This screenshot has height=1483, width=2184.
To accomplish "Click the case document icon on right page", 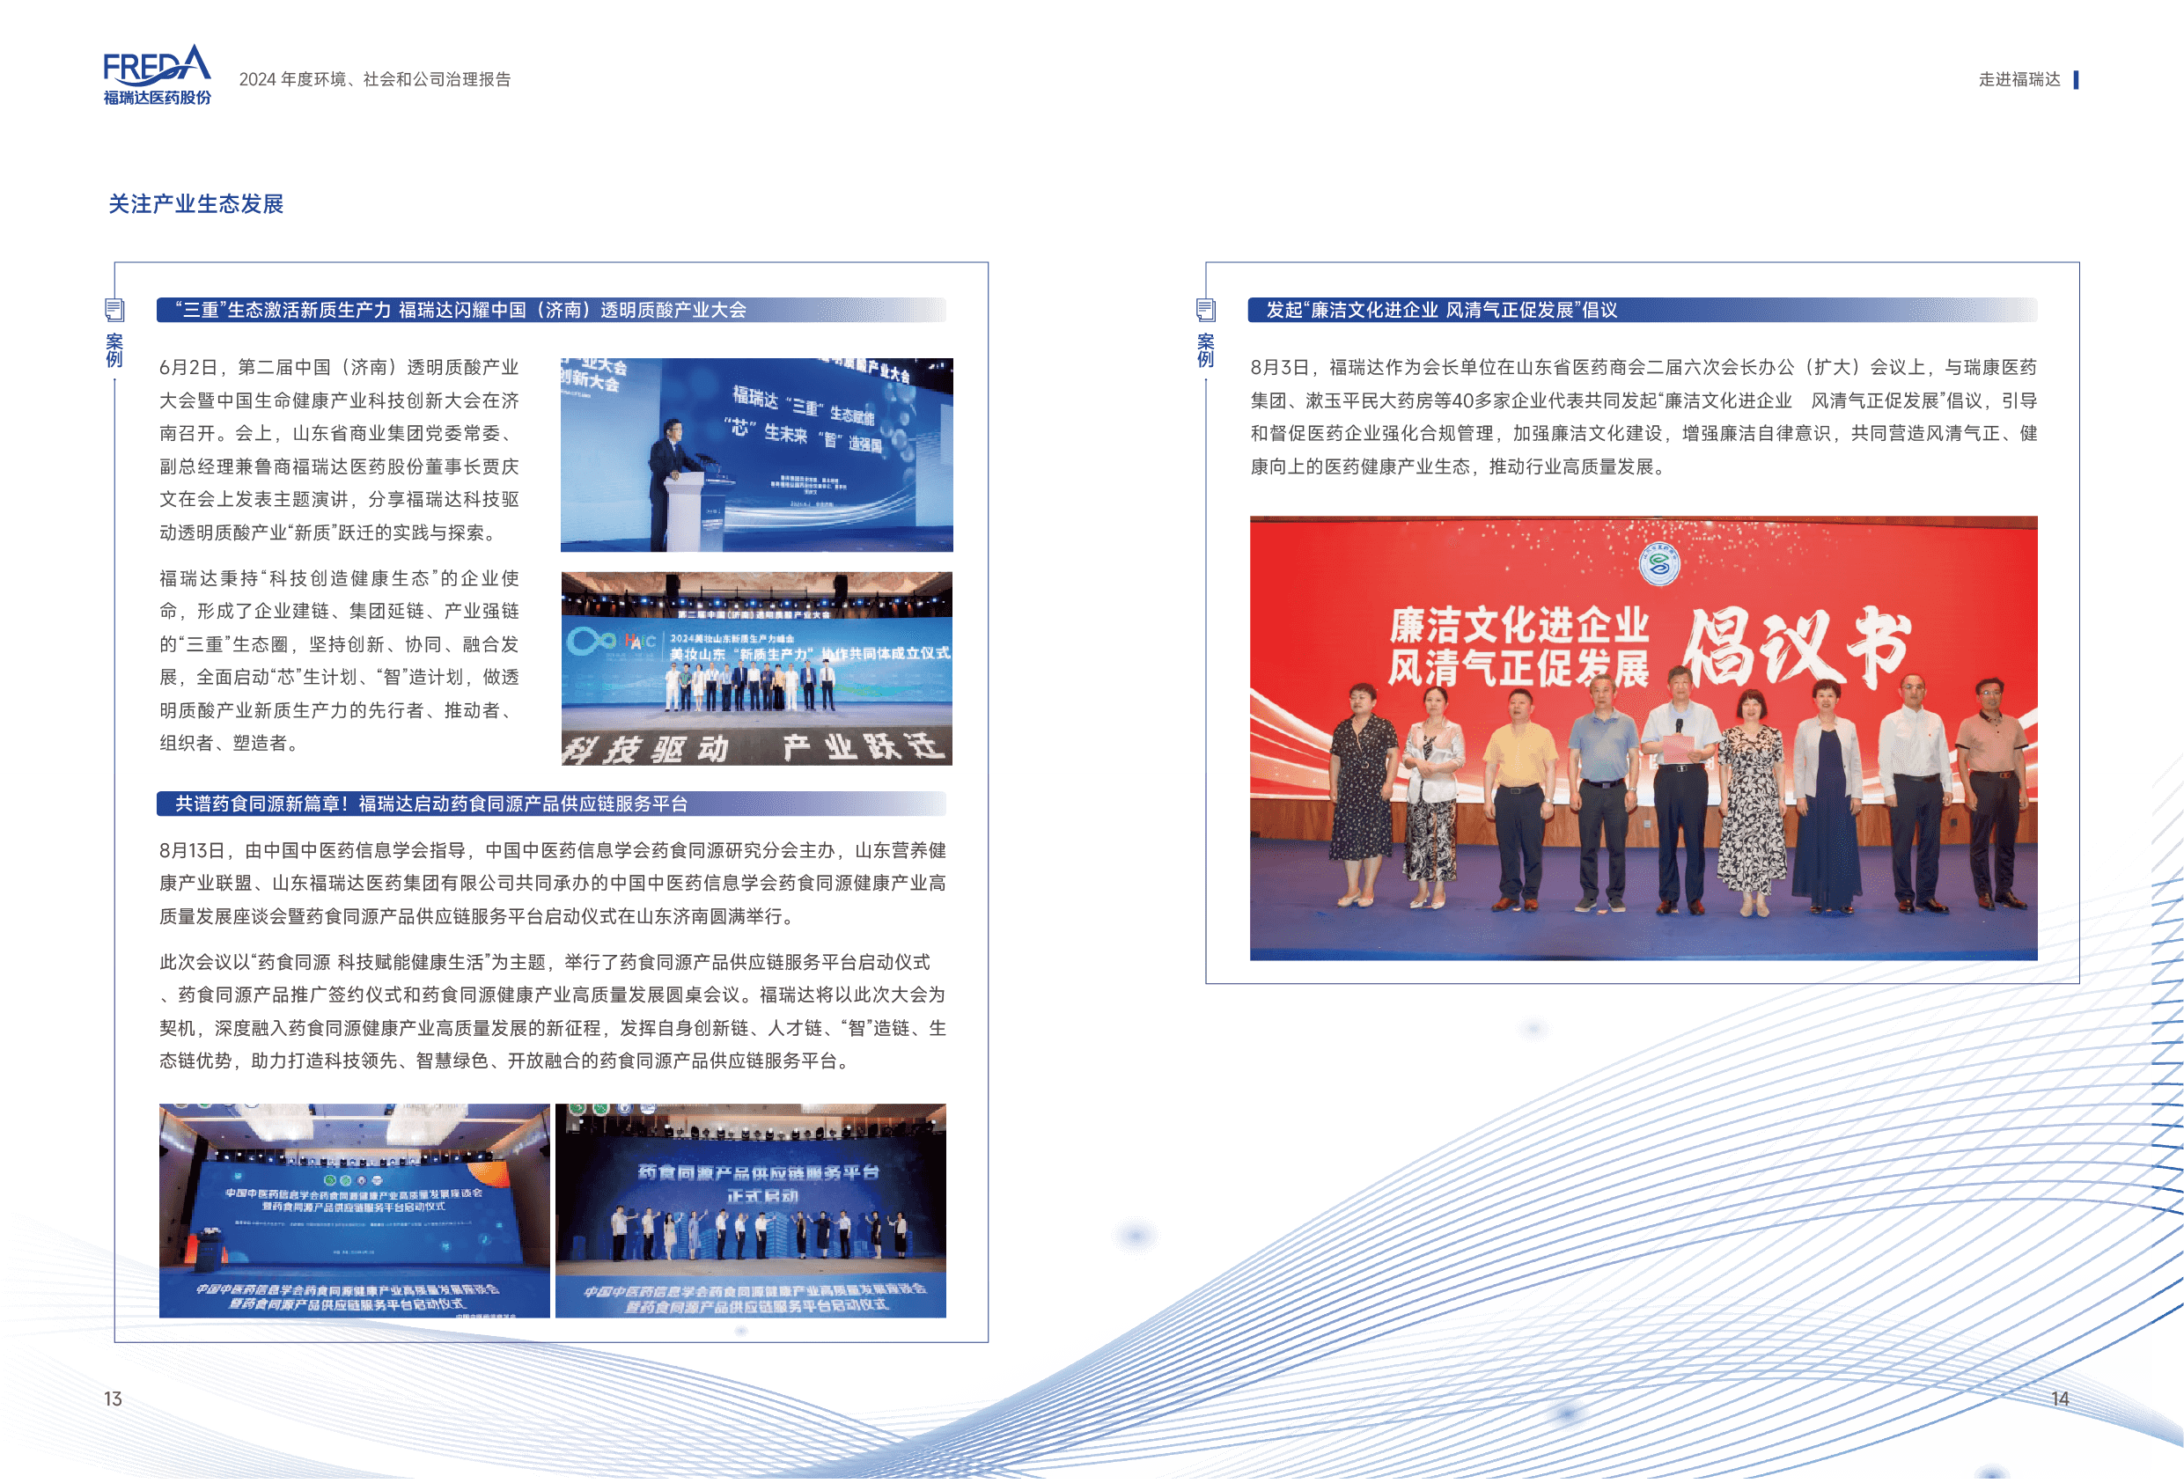I will [1205, 309].
